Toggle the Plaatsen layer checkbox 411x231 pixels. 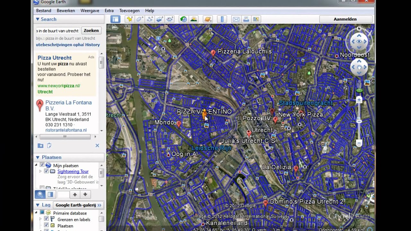pyautogui.click(x=46, y=226)
